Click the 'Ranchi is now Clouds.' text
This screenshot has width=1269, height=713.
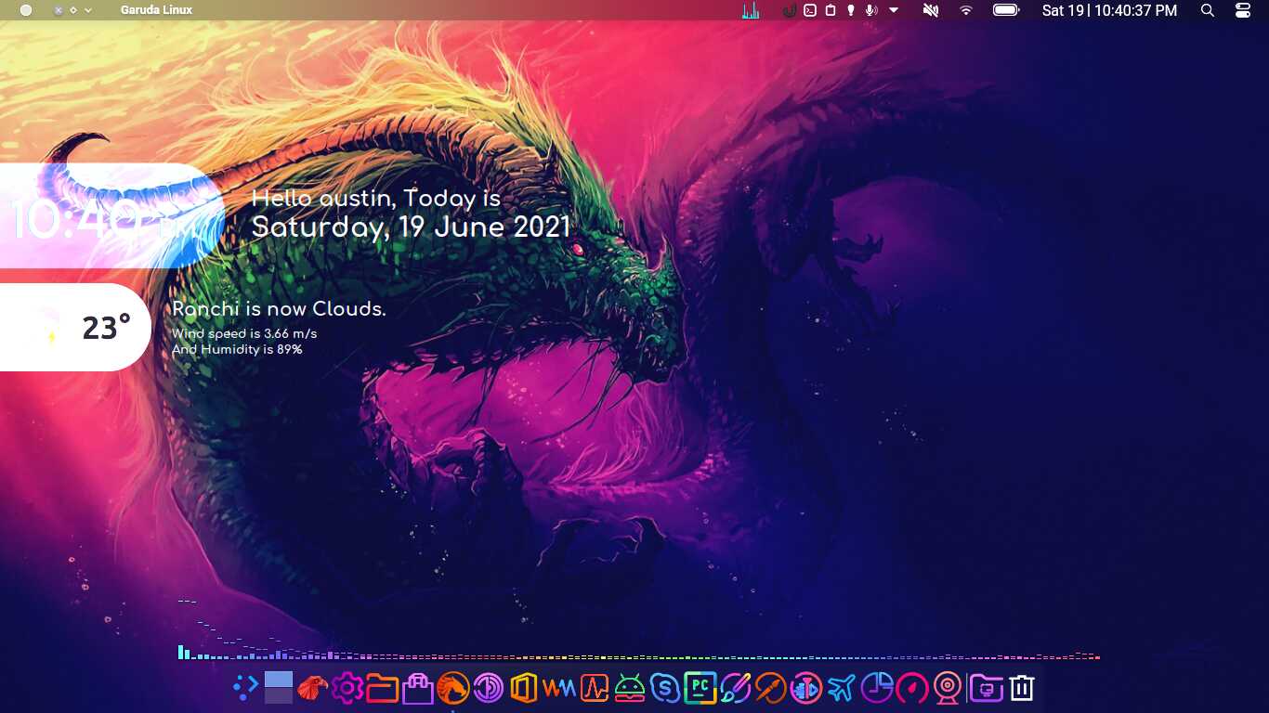point(279,309)
